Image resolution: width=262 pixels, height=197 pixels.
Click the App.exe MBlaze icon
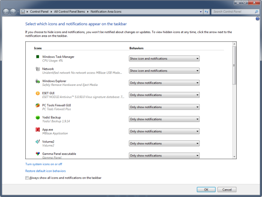pos(38,130)
